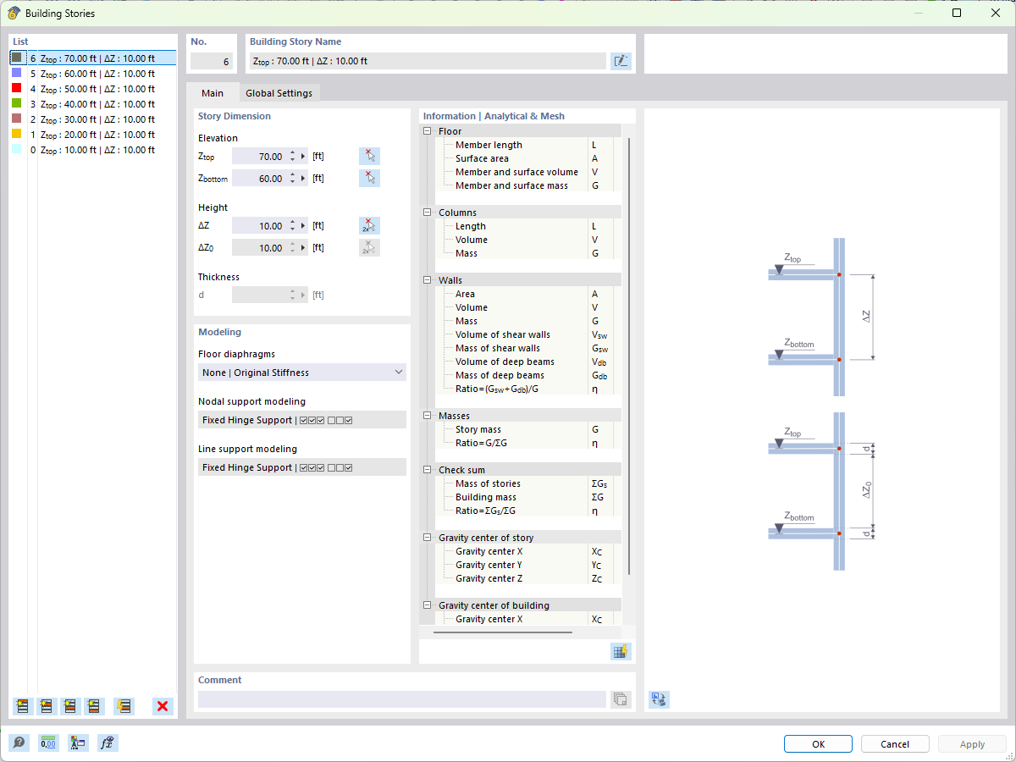The image size is (1016, 762).
Task: Open the arrow menu beside Zbottom value
Action: tap(304, 179)
